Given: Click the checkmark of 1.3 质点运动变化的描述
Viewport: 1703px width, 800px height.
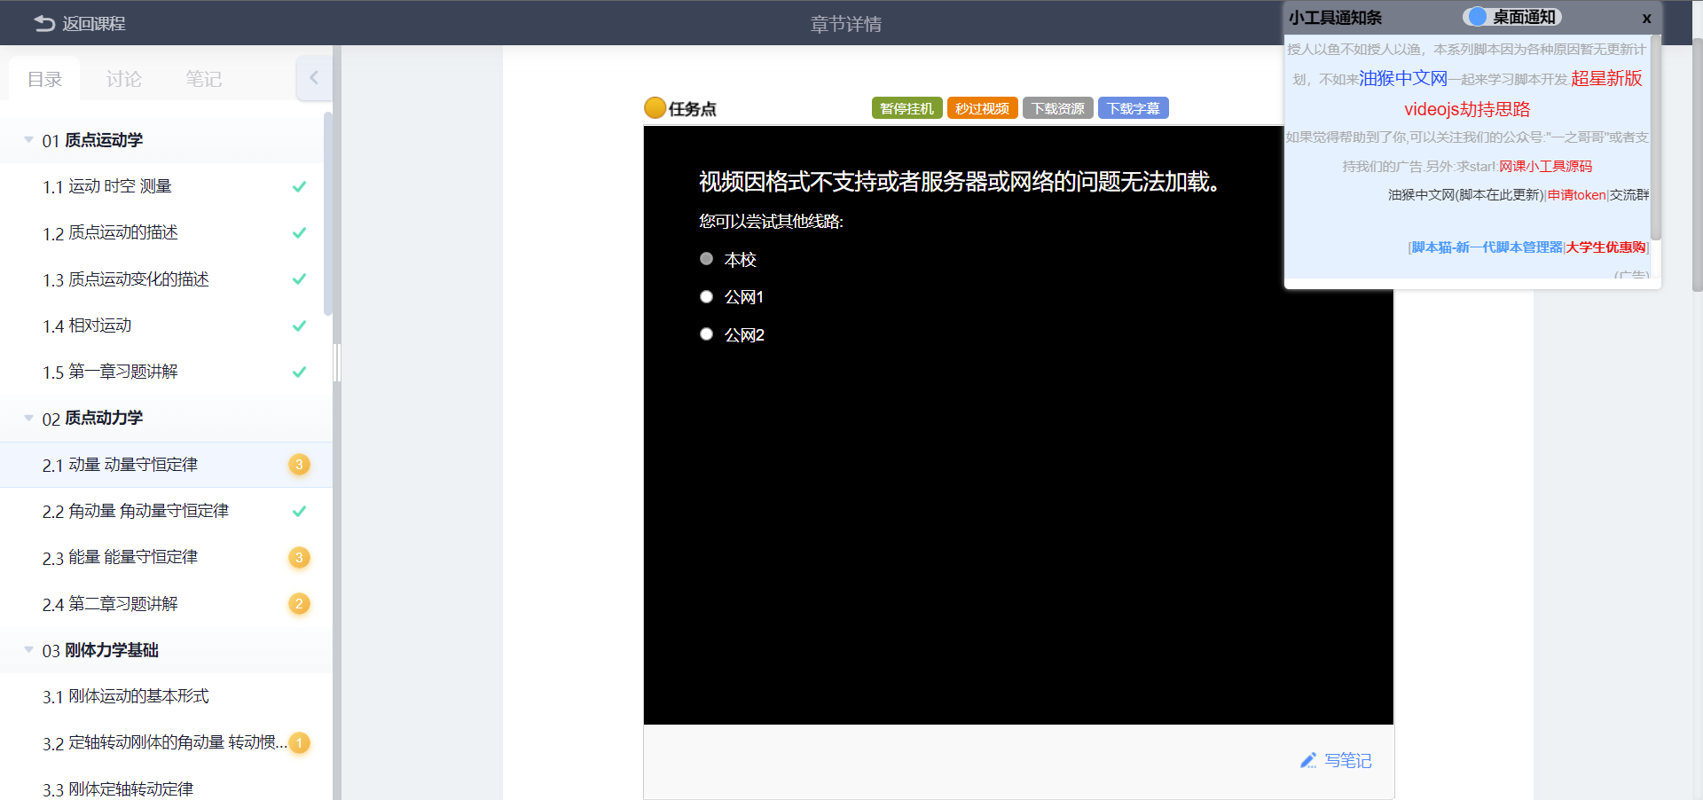Looking at the screenshot, I should [300, 278].
